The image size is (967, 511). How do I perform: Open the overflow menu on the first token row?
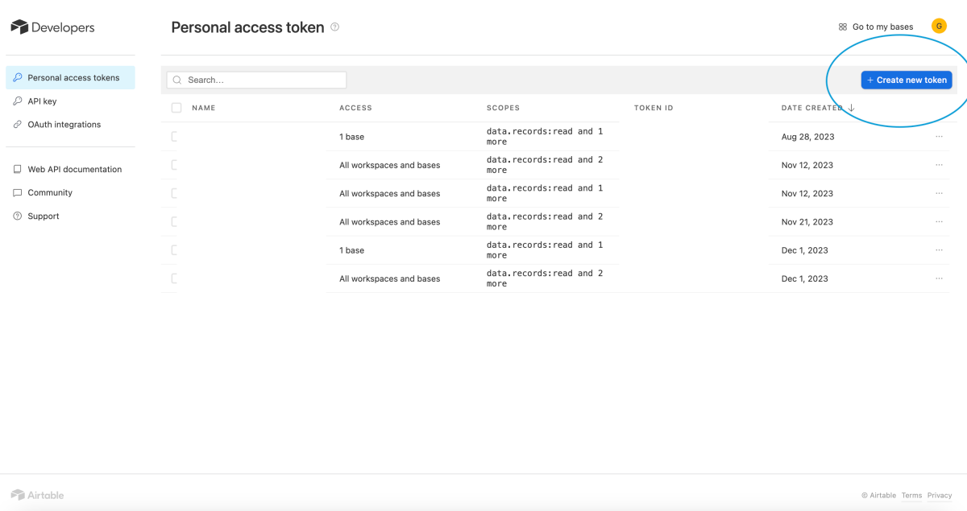(938, 136)
